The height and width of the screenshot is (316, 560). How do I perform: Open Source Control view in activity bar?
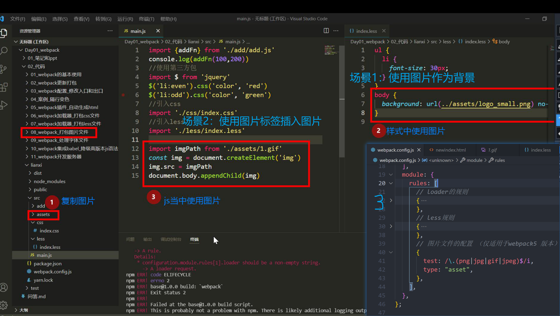pyautogui.click(x=3, y=69)
